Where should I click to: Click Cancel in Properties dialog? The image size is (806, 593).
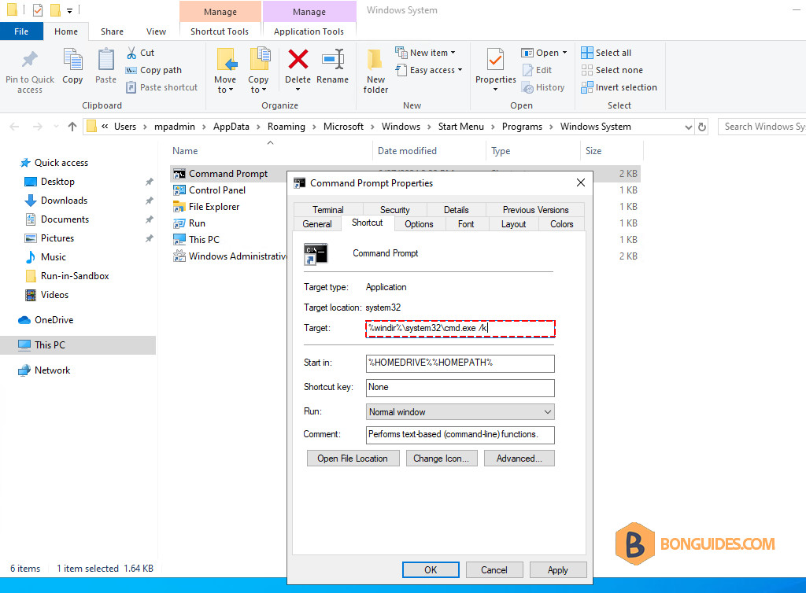494,570
